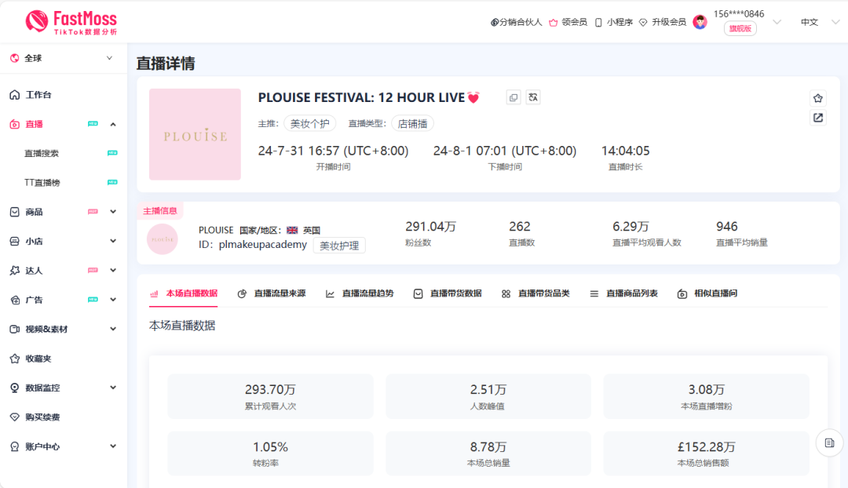Click the user avatar in header

pos(700,22)
